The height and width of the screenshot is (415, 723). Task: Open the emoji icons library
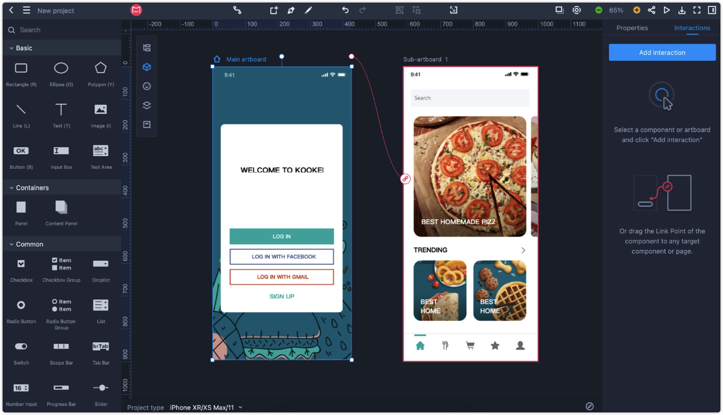click(x=147, y=86)
